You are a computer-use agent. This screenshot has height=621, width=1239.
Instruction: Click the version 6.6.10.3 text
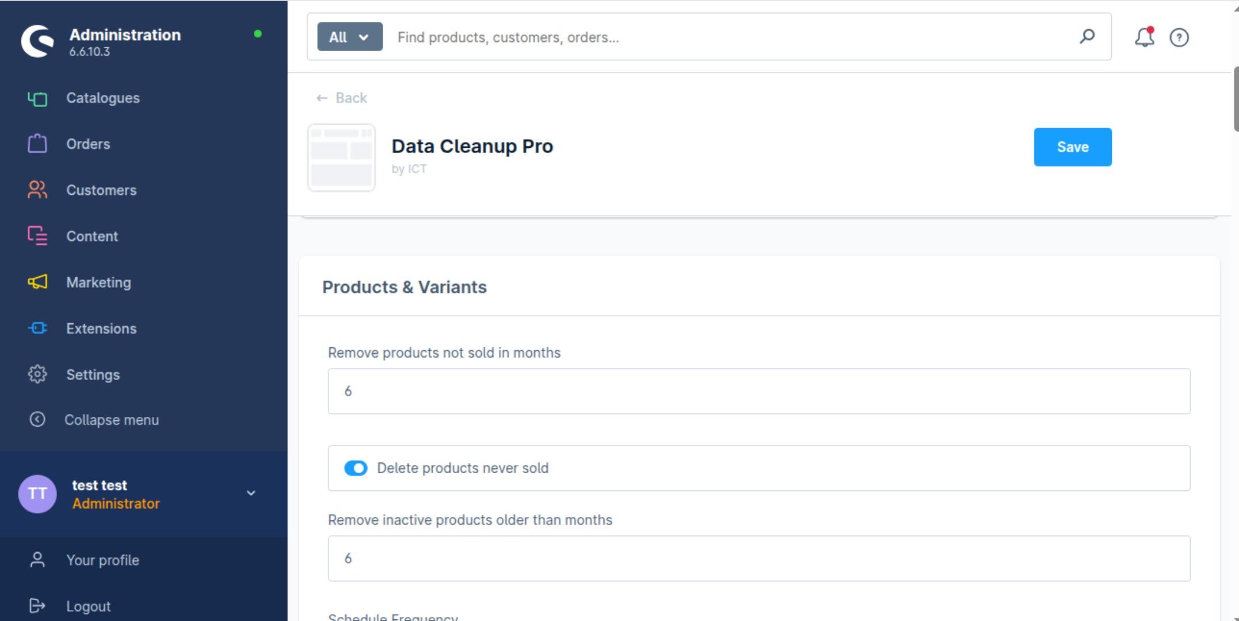[89, 52]
